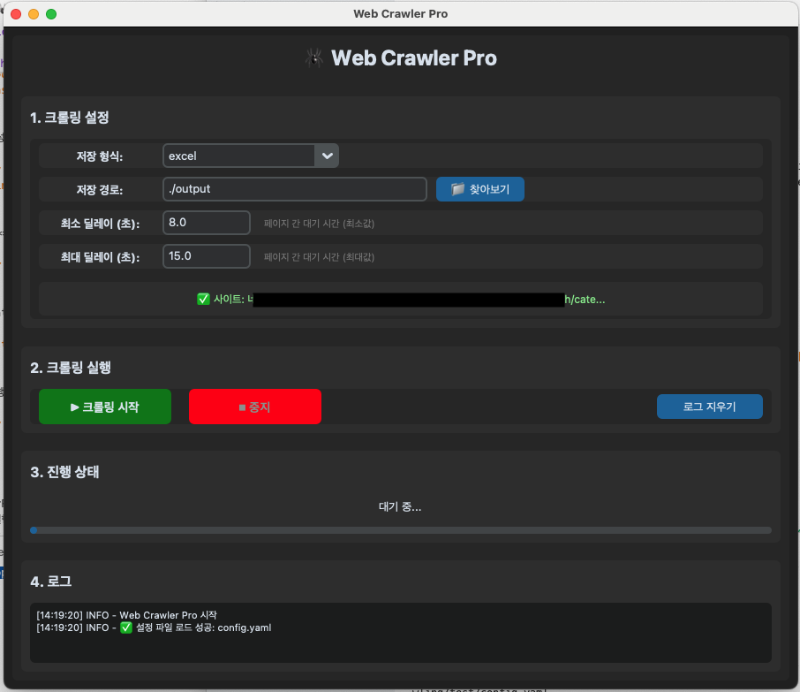This screenshot has height=692, width=800.
Task: Click the green checkmark in the log line
Action: tap(125, 627)
